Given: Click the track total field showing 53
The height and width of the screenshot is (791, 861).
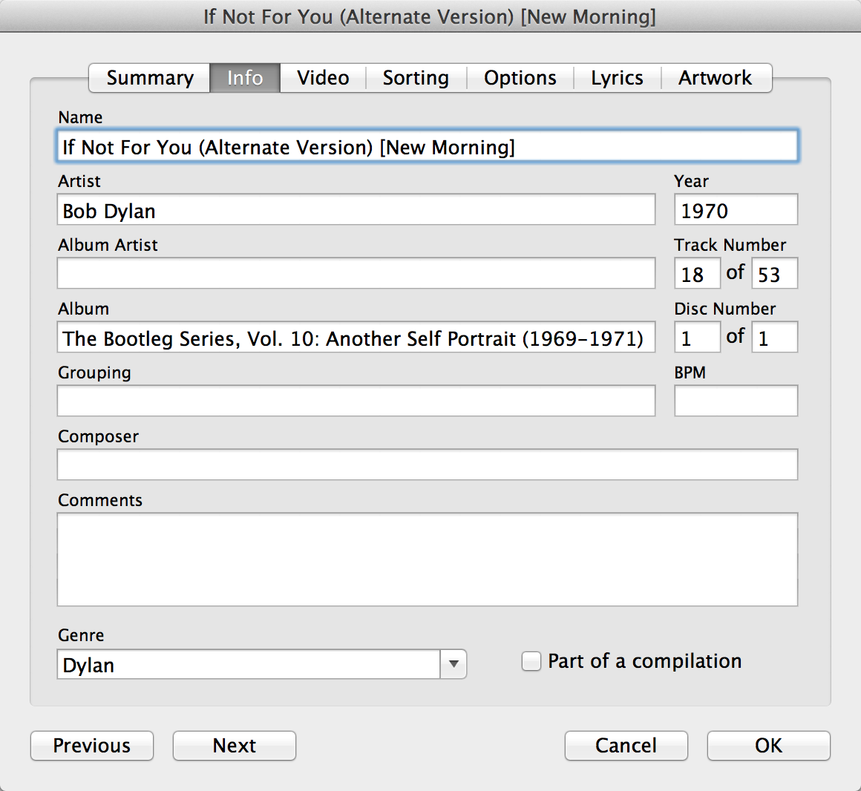Looking at the screenshot, I should 775,273.
